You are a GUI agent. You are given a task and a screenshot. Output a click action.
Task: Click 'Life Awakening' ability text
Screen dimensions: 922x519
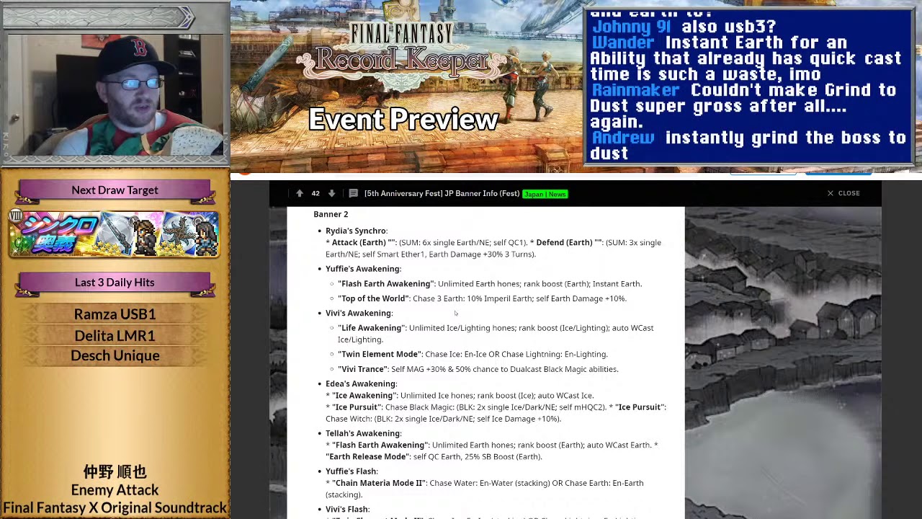coord(371,328)
